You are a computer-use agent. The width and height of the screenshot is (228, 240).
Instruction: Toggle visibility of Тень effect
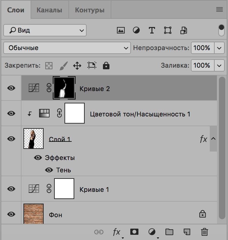(x=49, y=170)
